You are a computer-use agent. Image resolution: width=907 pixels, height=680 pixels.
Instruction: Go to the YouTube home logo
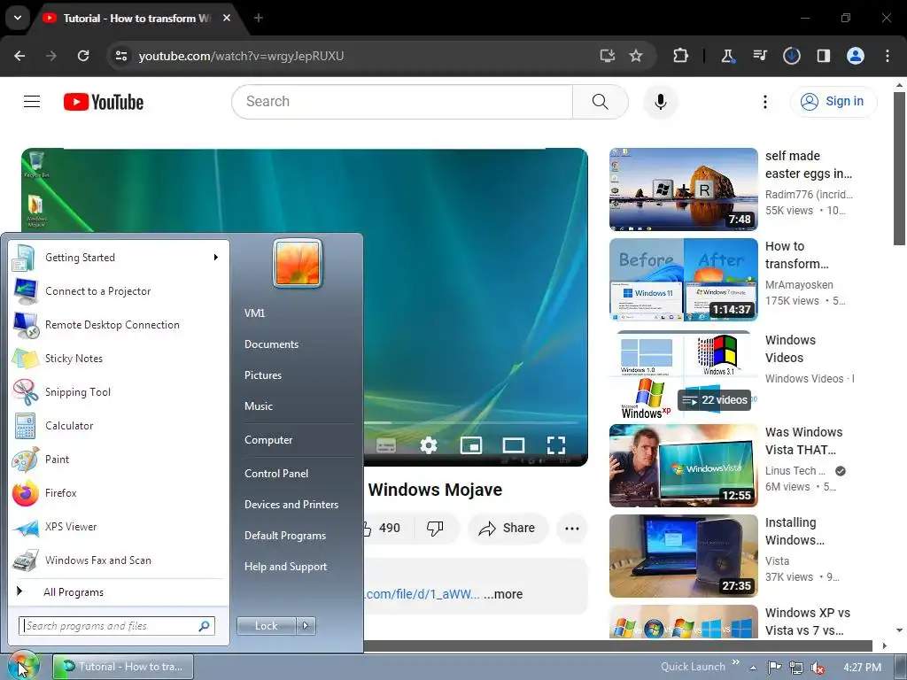click(x=104, y=102)
